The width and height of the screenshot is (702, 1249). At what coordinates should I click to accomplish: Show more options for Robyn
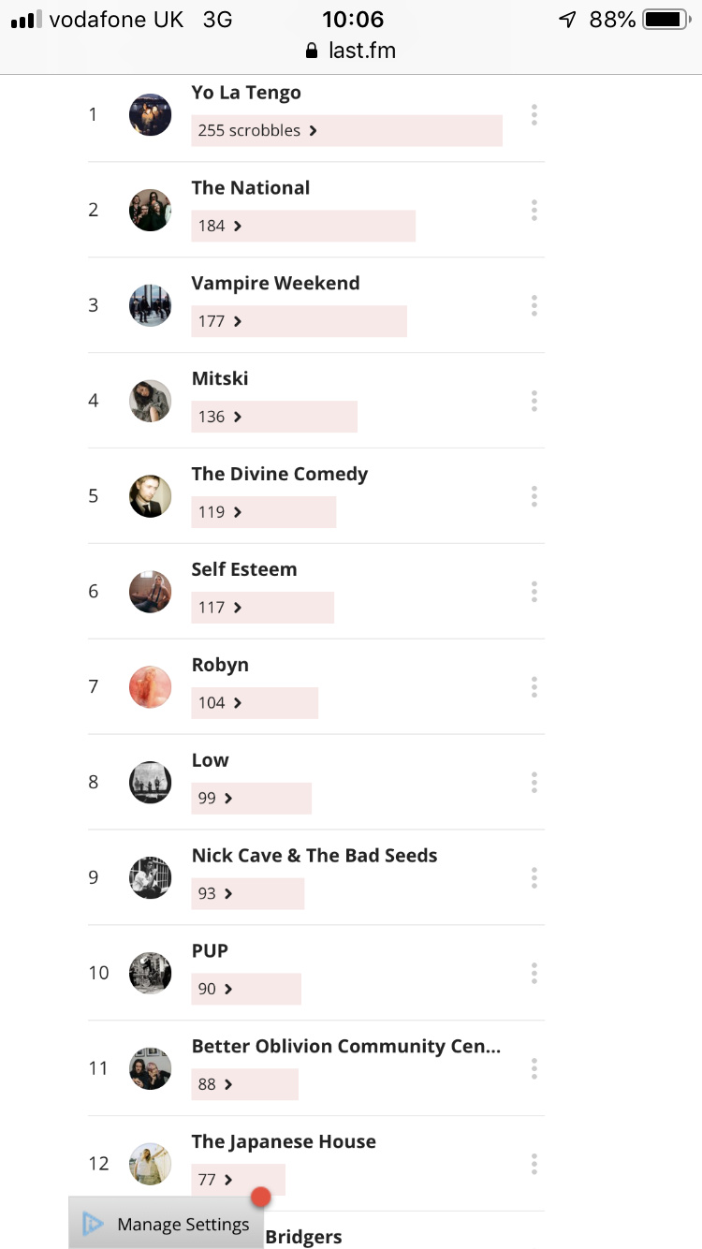tap(534, 687)
